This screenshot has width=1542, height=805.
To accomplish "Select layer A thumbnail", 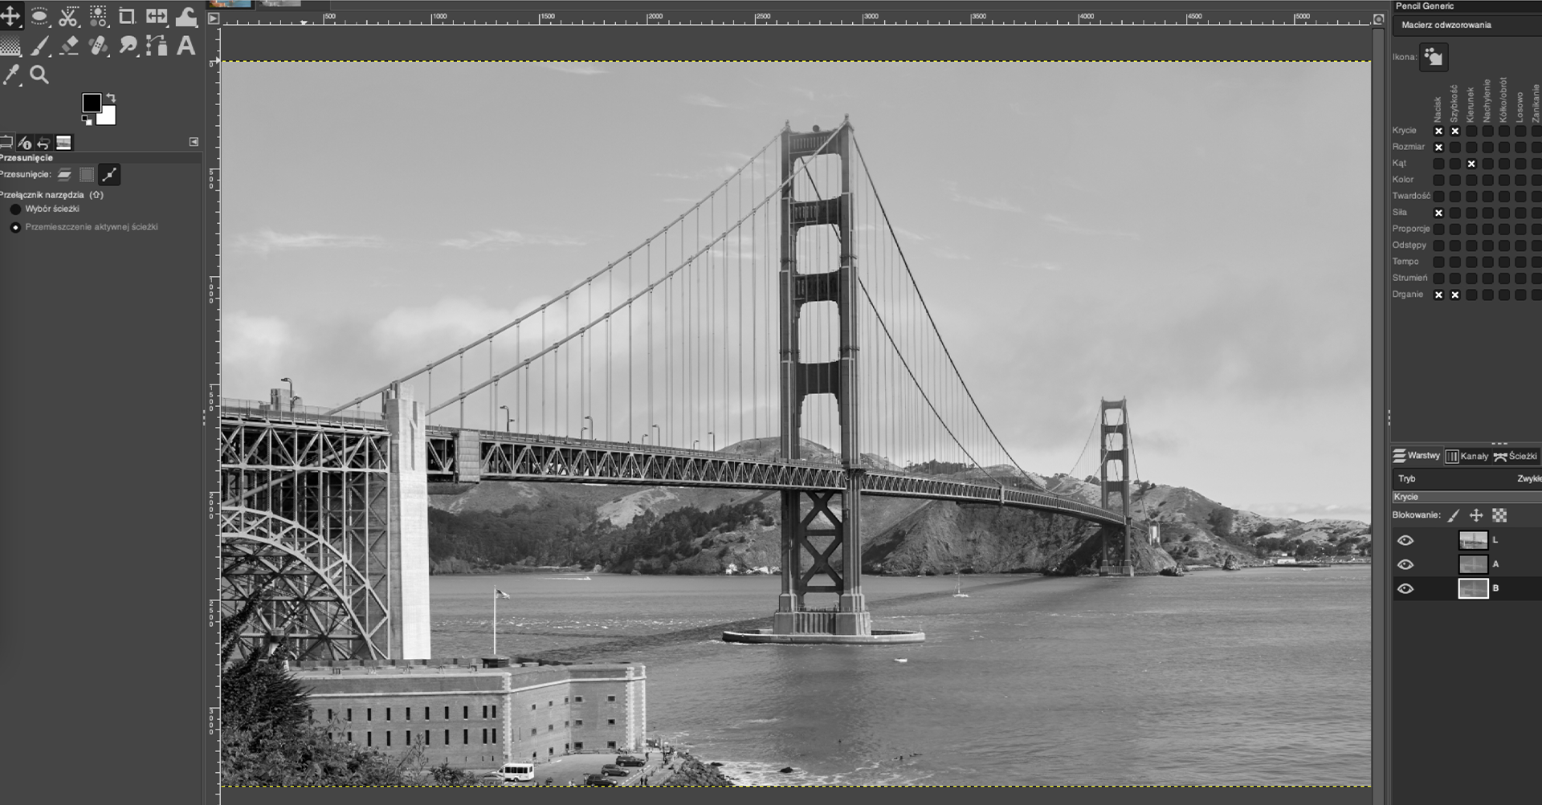I will [x=1473, y=564].
